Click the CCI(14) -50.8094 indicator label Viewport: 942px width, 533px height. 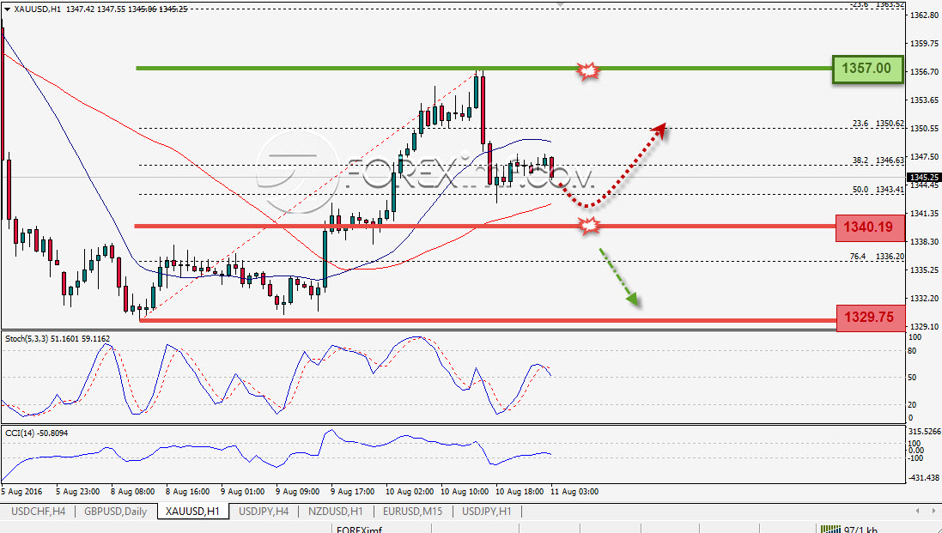click(x=37, y=433)
